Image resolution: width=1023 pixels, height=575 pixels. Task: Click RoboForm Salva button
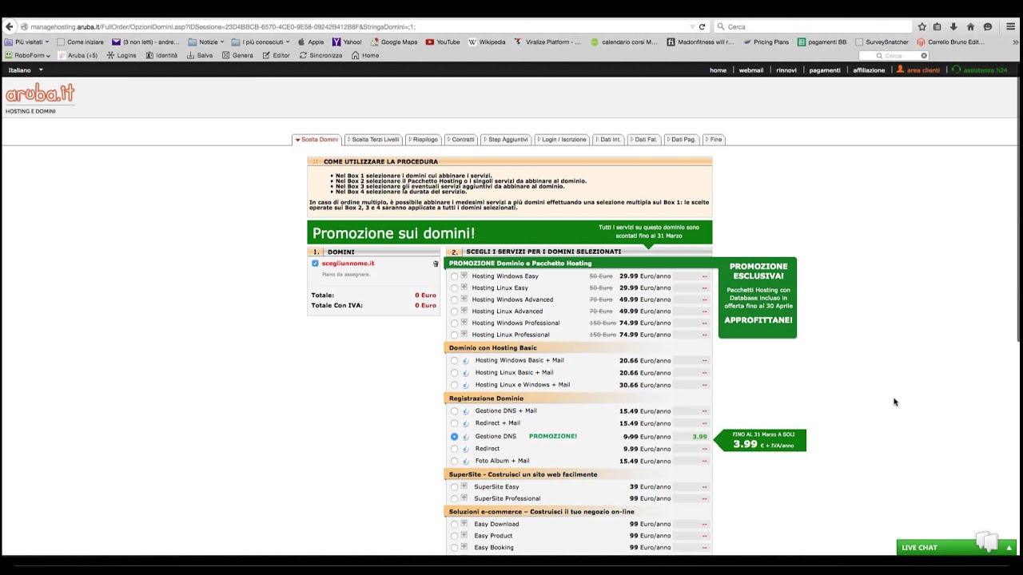pyautogui.click(x=200, y=55)
